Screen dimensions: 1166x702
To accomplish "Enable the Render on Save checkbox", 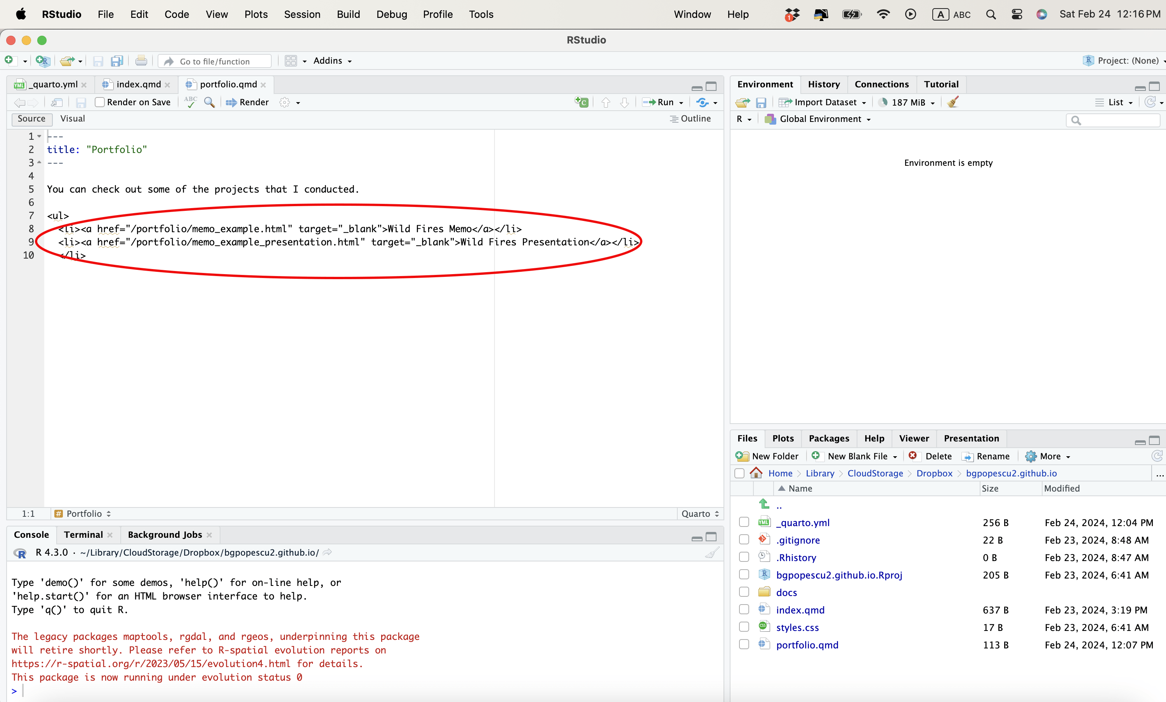I will (x=100, y=102).
